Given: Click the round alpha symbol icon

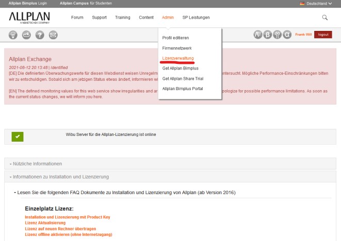Looking at the screenshot, I should pos(287,35).
